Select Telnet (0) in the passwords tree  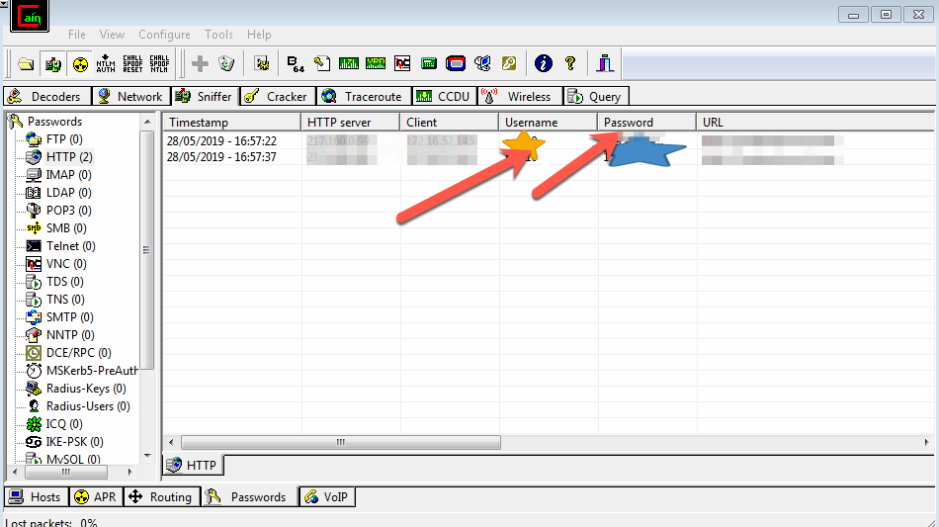pyautogui.click(x=70, y=246)
